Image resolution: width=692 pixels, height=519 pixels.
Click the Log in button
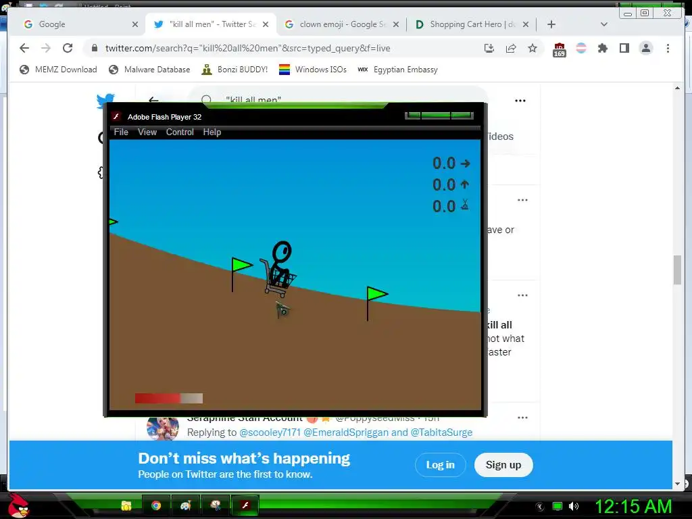441,465
